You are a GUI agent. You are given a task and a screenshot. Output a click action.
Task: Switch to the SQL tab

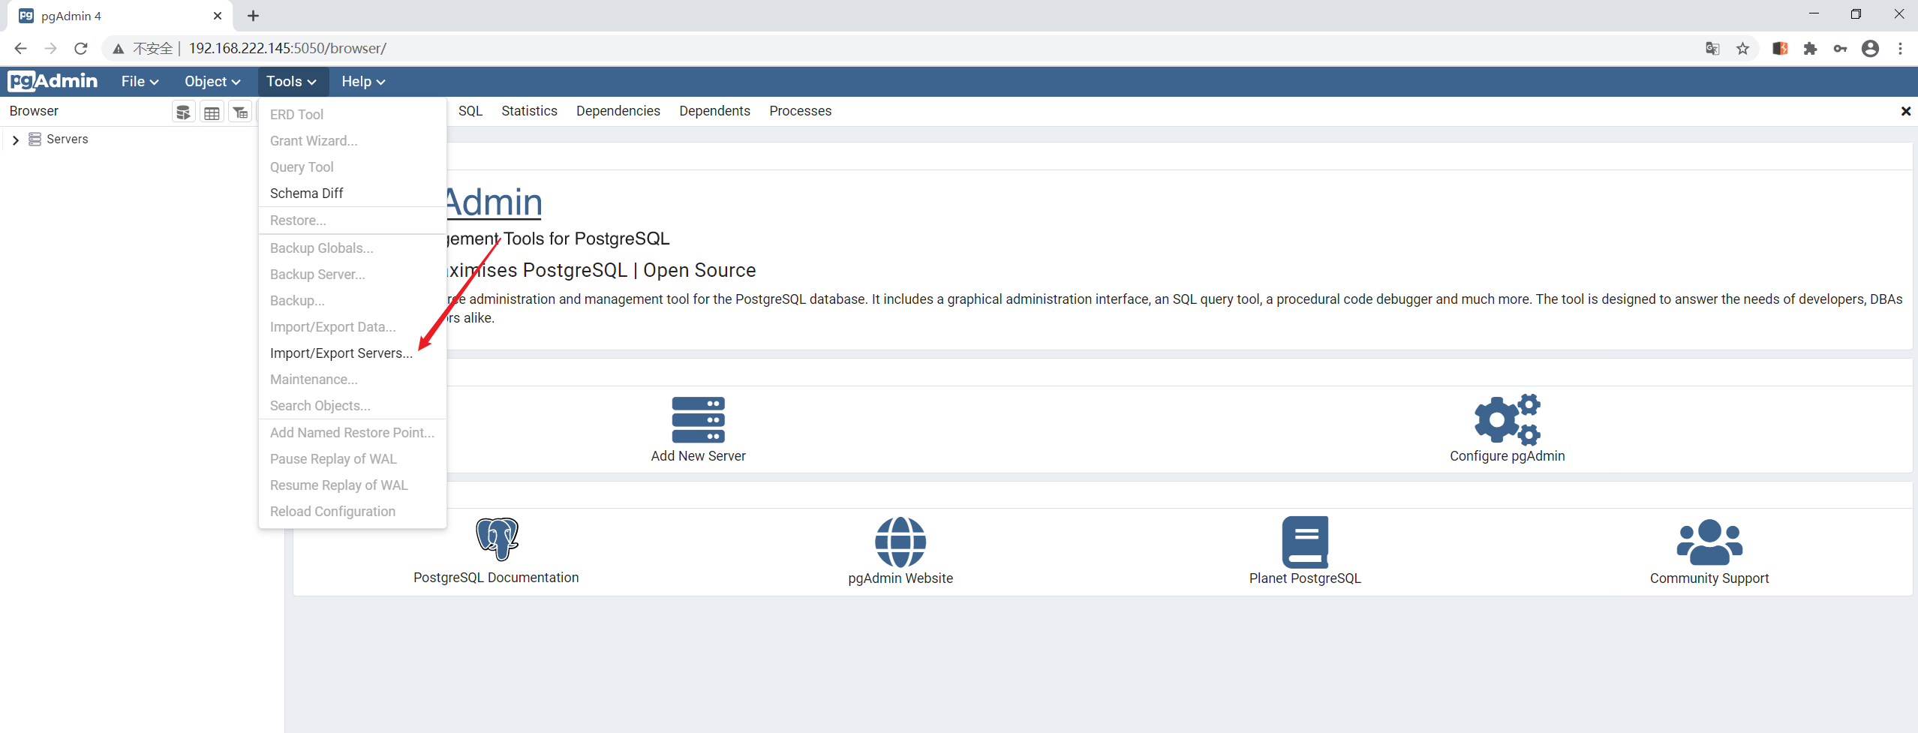(x=470, y=110)
